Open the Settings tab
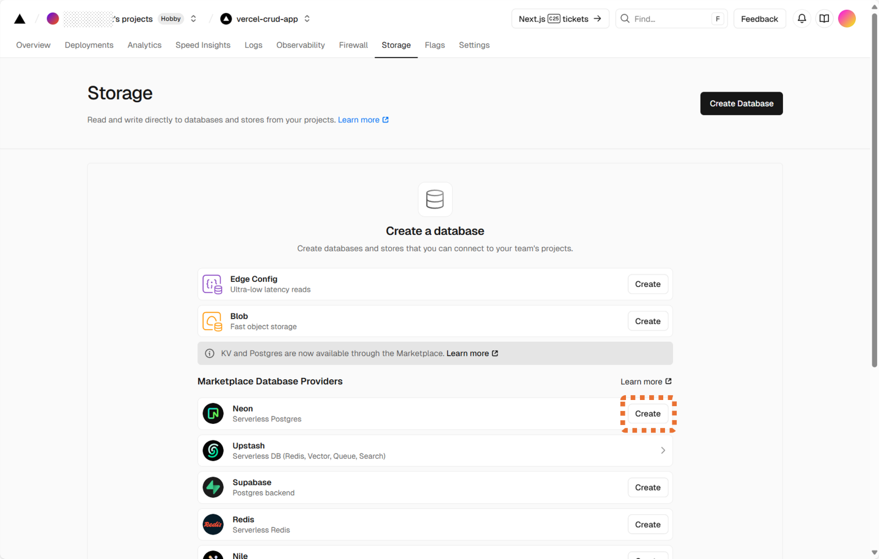This screenshot has height=559, width=879. pos(474,45)
